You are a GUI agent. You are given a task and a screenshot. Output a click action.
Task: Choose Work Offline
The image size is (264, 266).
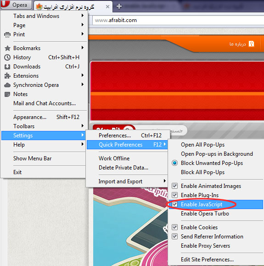pyautogui.click(x=127, y=158)
